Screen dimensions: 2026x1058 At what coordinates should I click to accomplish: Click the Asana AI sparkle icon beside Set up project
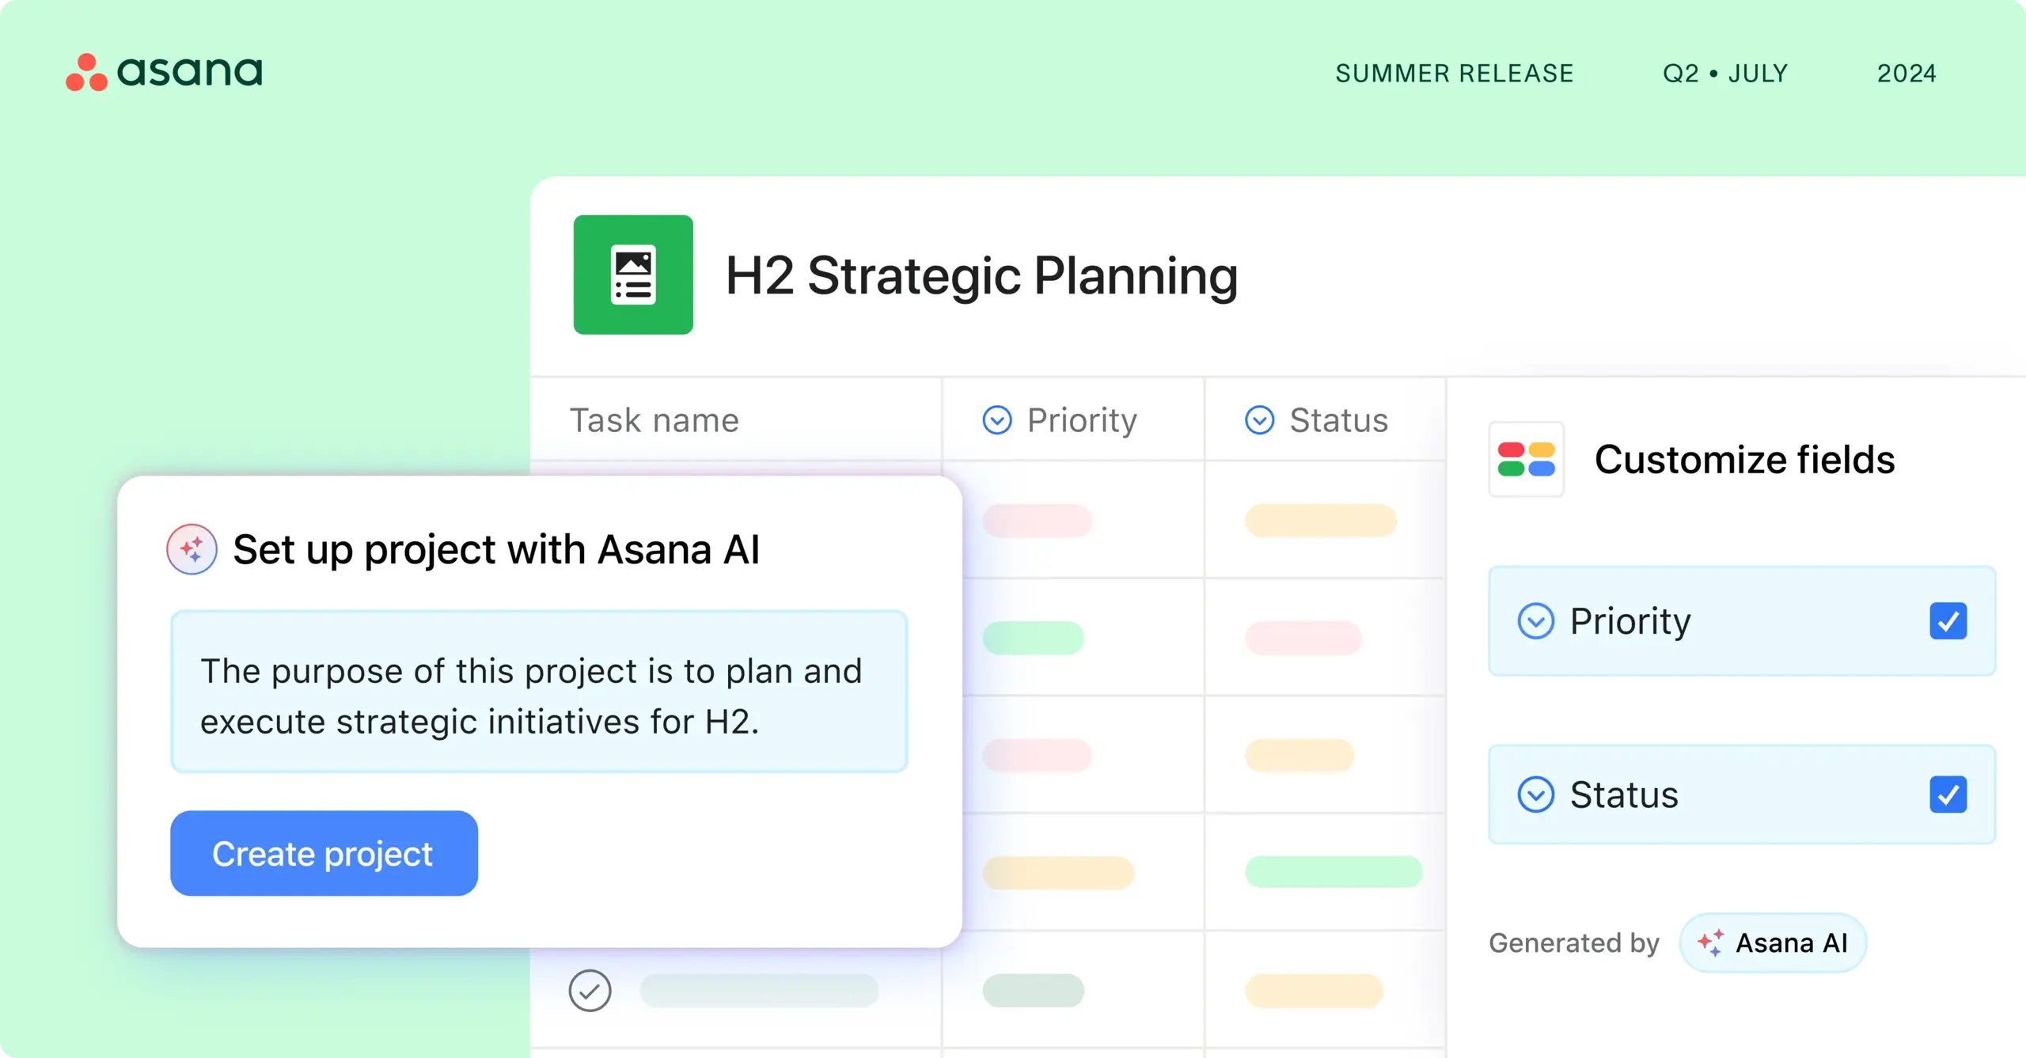click(192, 549)
